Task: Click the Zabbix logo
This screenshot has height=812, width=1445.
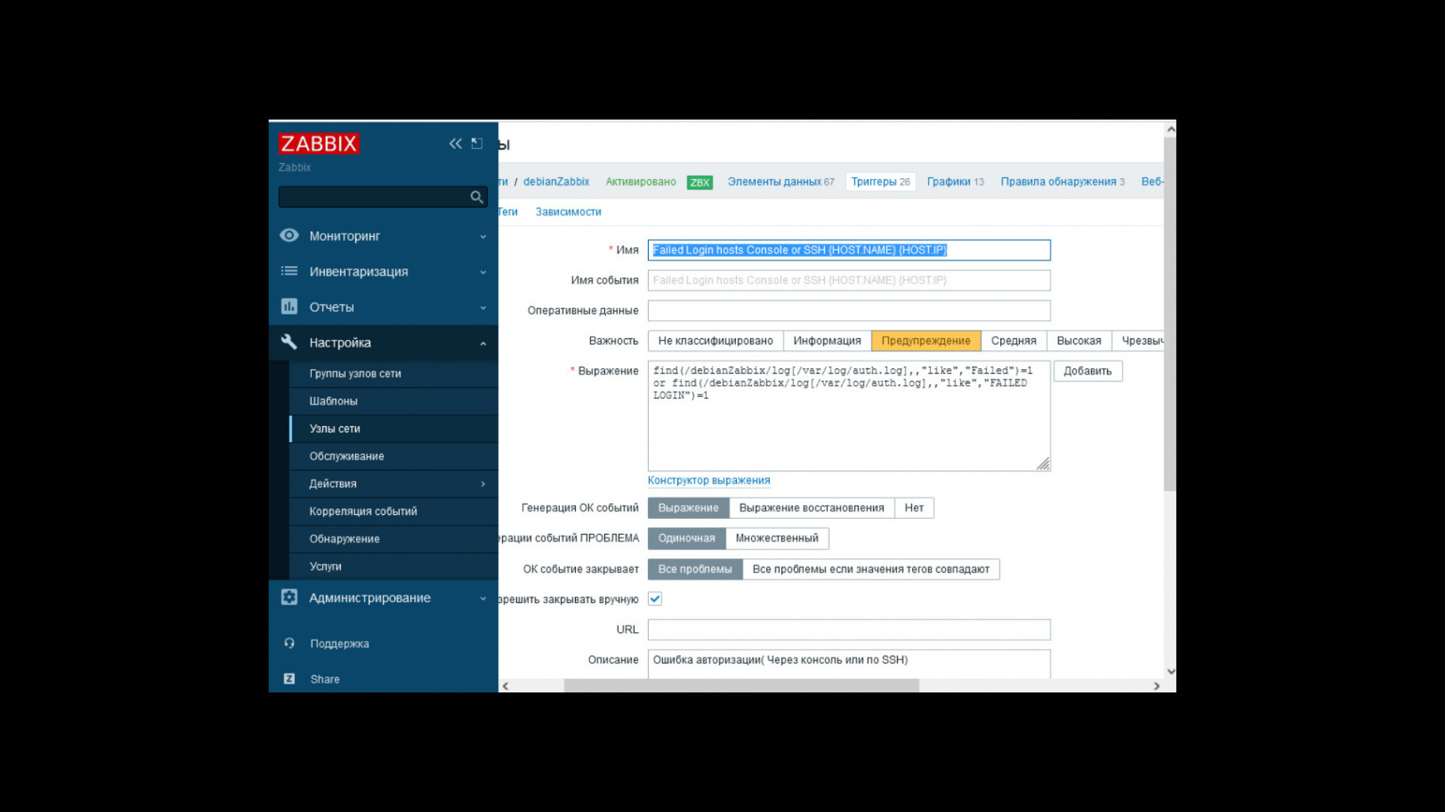Action: [319, 143]
